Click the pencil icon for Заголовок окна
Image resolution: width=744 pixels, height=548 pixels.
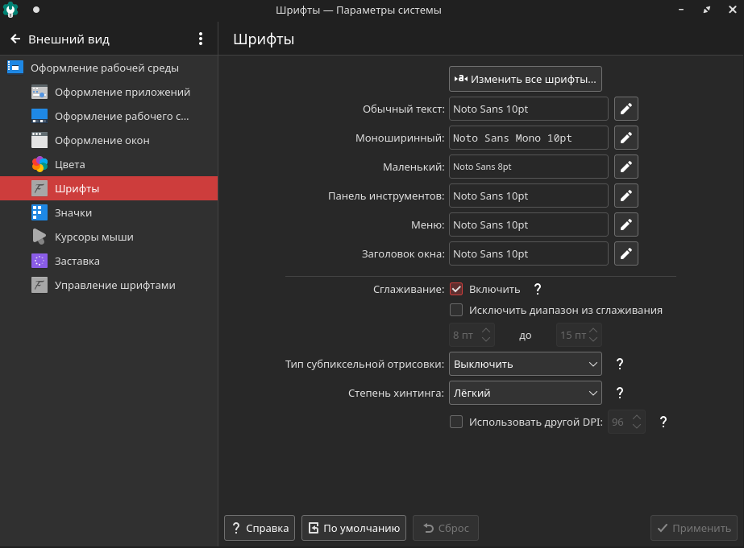(x=626, y=253)
